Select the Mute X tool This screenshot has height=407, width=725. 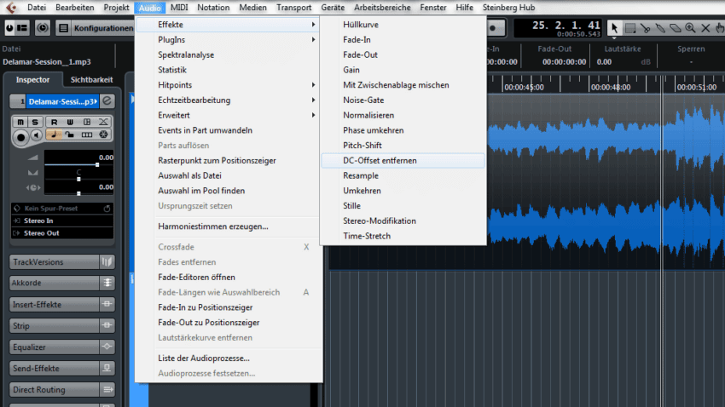pos(705,28)
